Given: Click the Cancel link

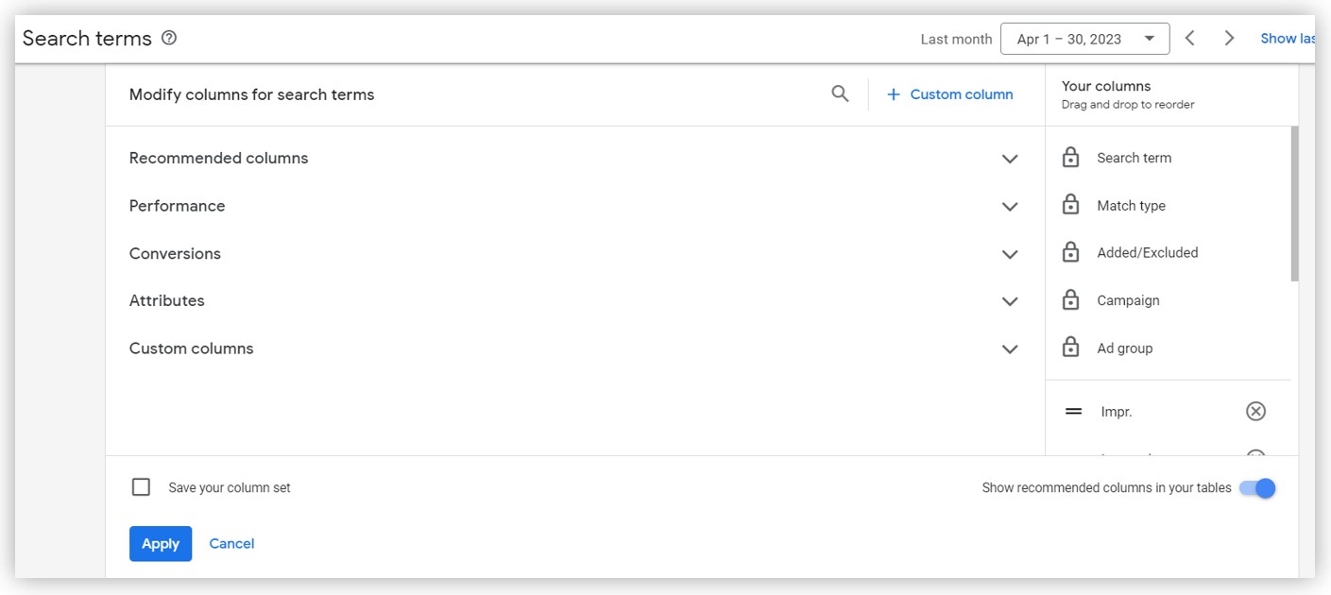Looking at the screenshot, I should (x=231, y=543).
